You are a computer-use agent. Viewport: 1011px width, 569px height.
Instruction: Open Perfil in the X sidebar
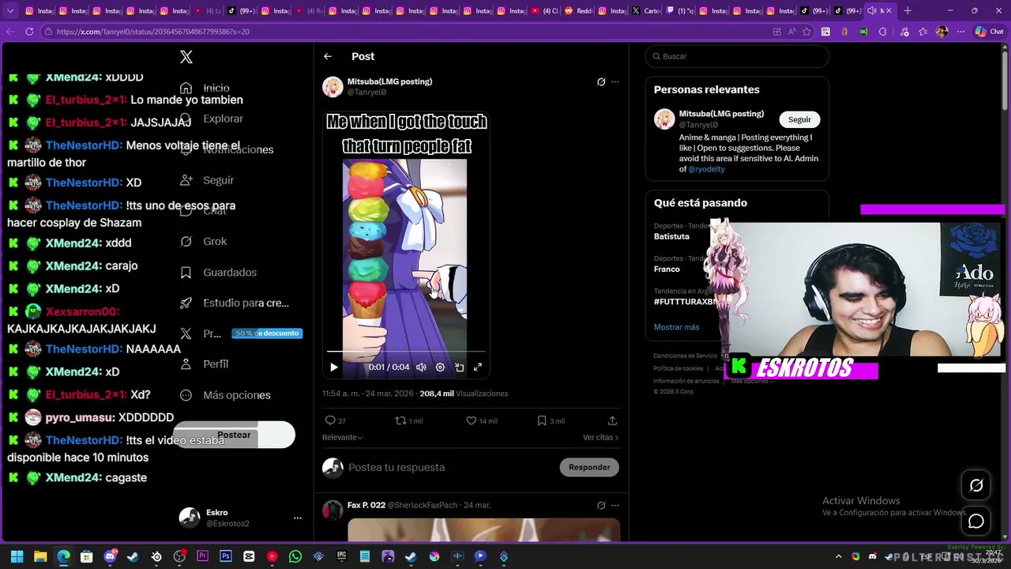tap(205, 364)
